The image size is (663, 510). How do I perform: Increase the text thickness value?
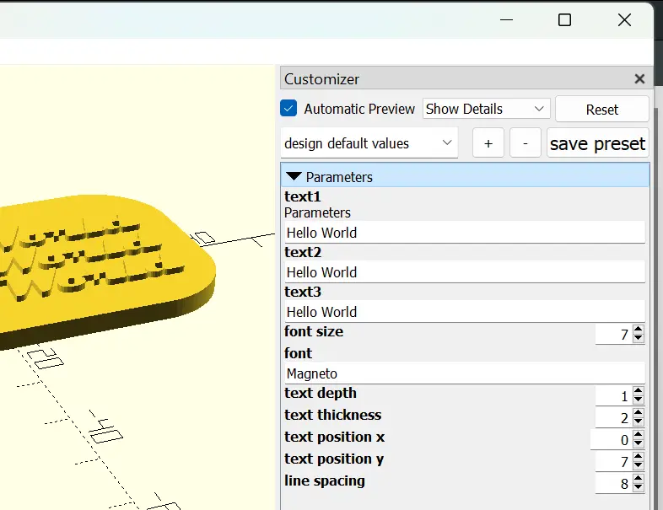point(639,413)
